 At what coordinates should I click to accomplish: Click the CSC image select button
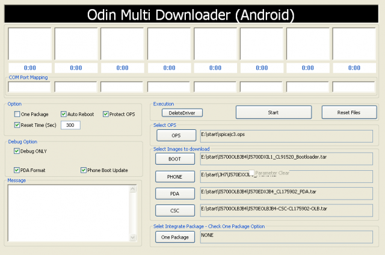(175, 210)
